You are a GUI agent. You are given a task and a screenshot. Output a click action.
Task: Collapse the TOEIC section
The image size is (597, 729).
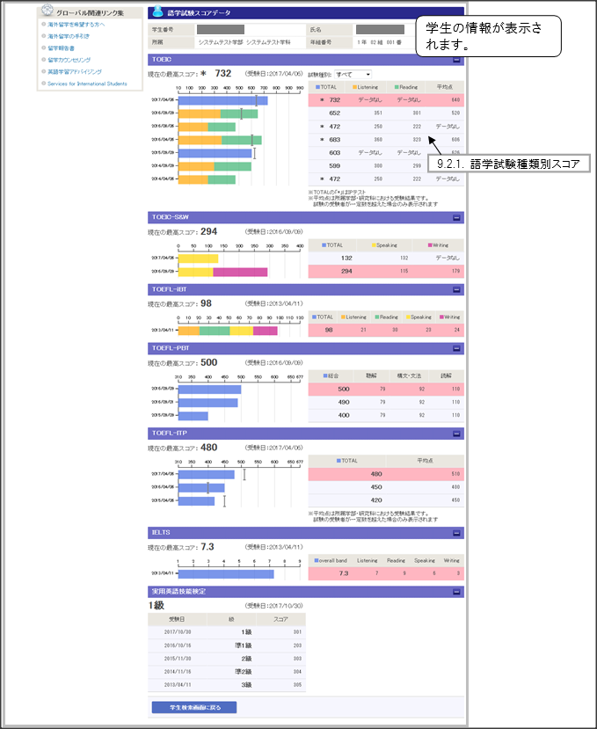[x=456, y=60]
